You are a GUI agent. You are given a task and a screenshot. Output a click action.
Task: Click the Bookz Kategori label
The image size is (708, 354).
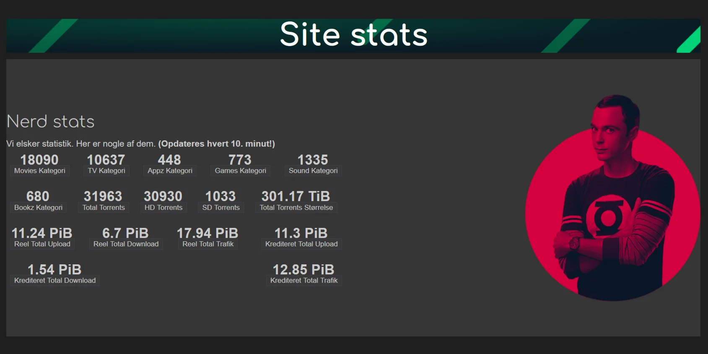38,207
